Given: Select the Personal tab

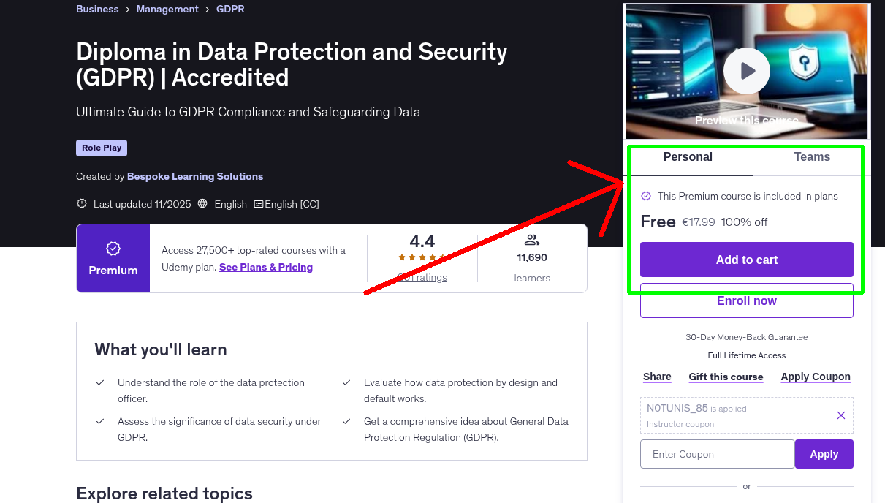Looking at the screenshot, I should pos(688,156).
